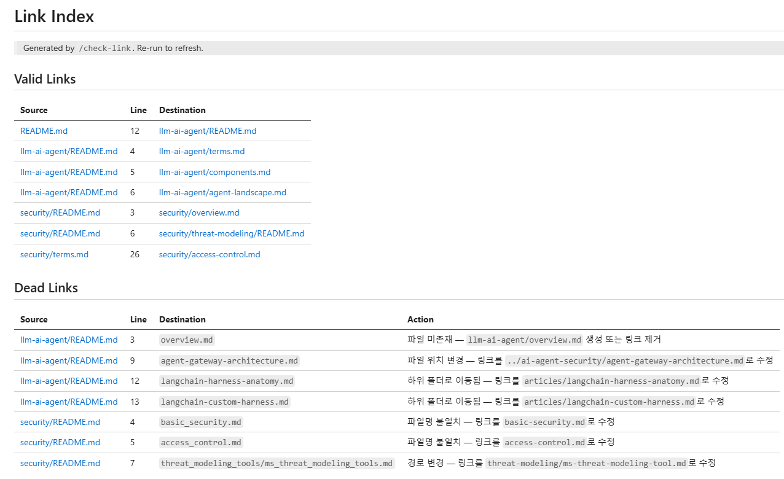Click 'Re-run to refresh.' note text
Viewport: 784px width, 479px height.
pyautogui.click(x=170, y=48)
